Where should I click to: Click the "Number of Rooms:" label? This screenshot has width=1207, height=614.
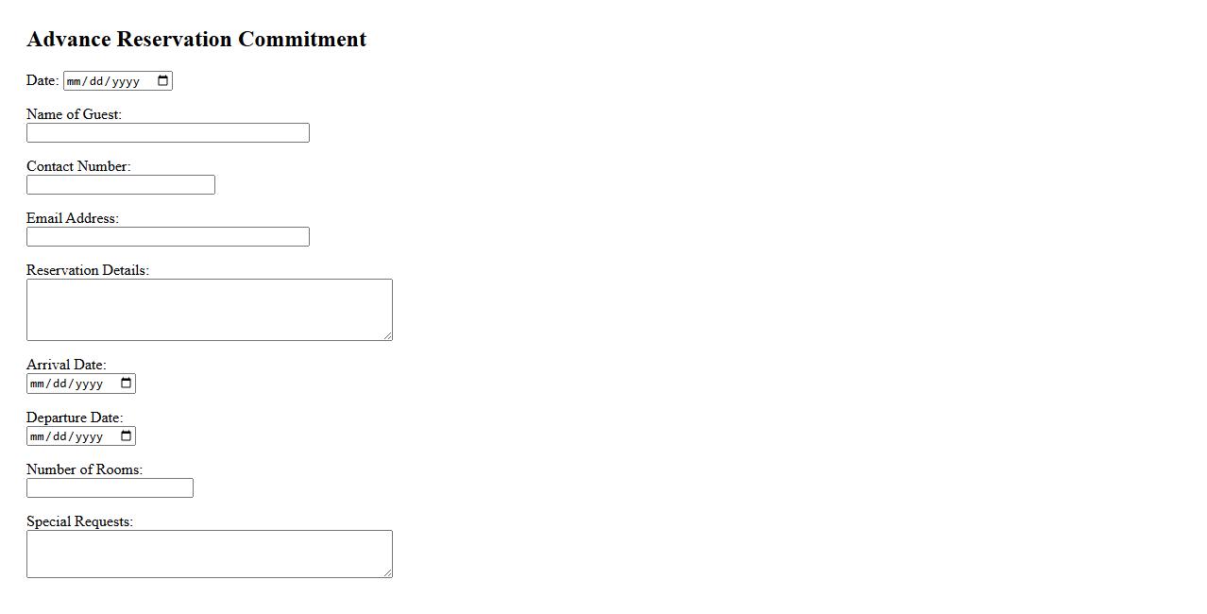tap(84, 469)
